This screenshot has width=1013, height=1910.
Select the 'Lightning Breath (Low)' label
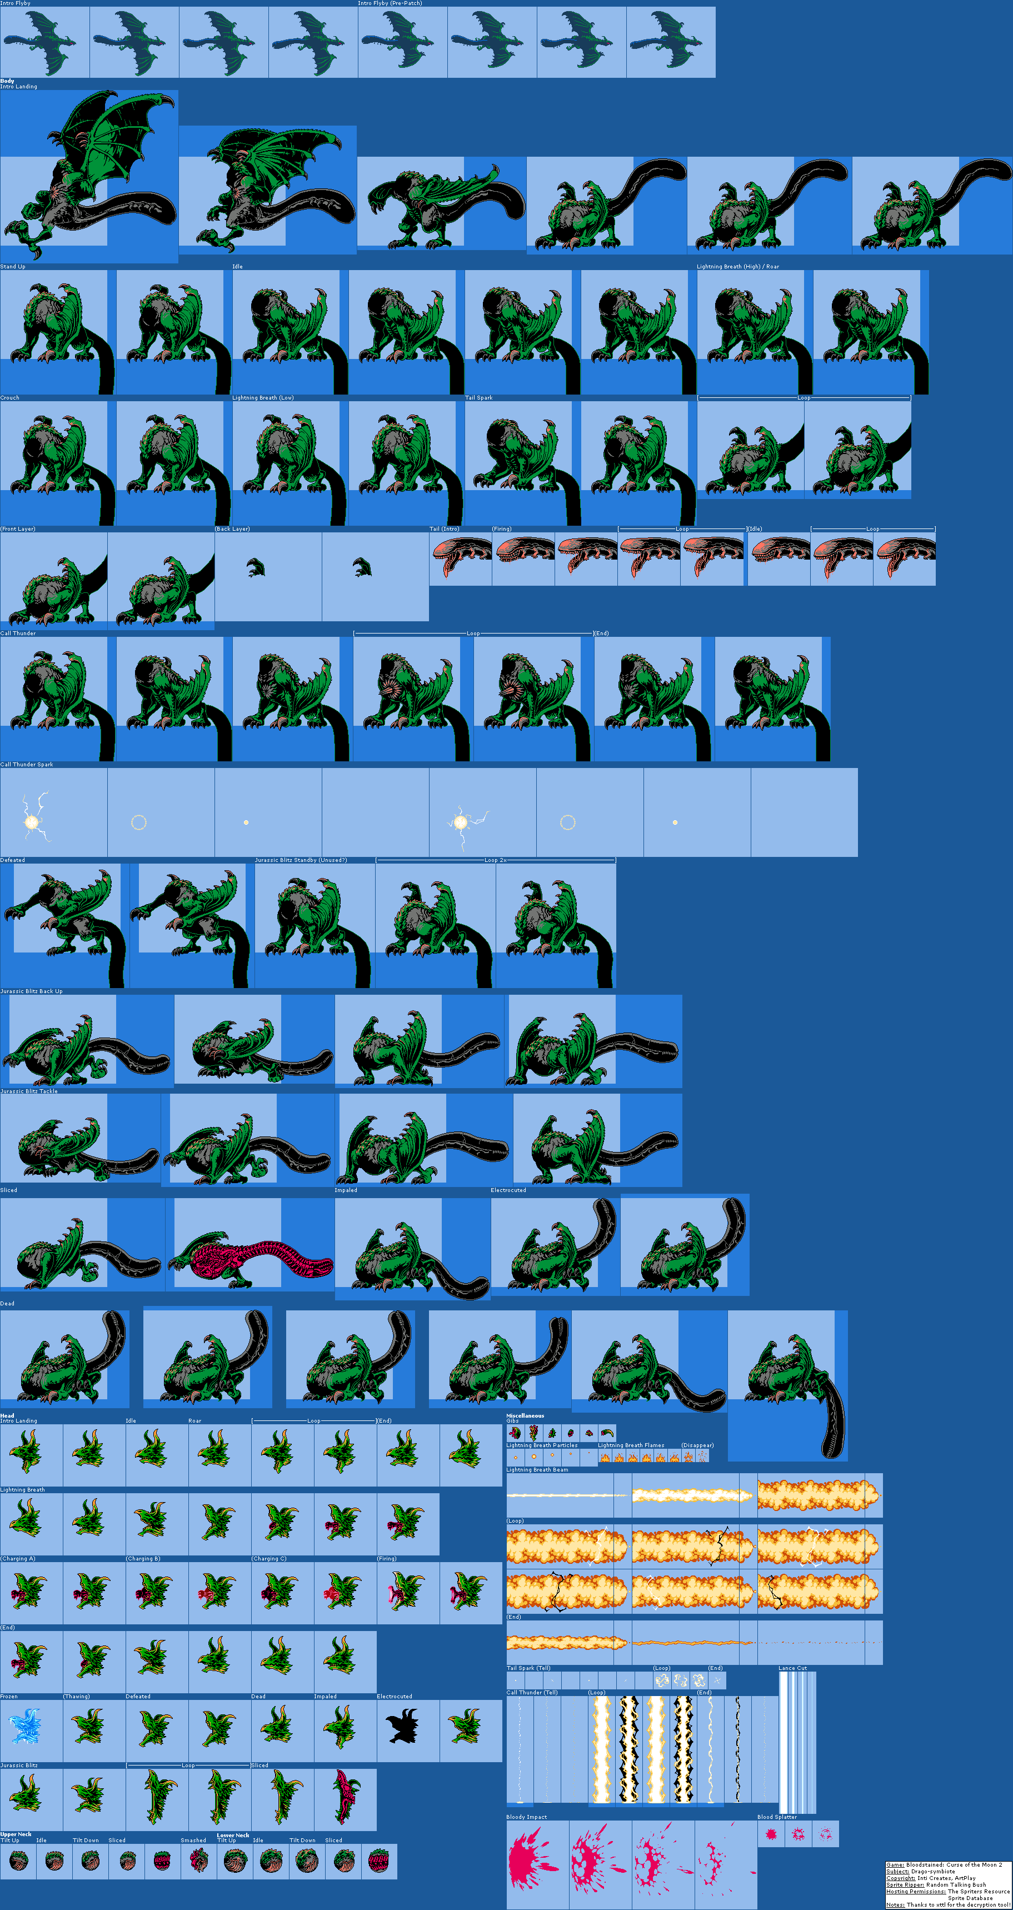point(263,397)
